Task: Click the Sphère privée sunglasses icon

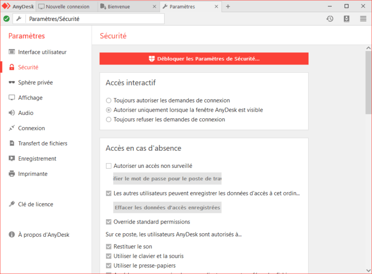Action: tap(12, 82)
